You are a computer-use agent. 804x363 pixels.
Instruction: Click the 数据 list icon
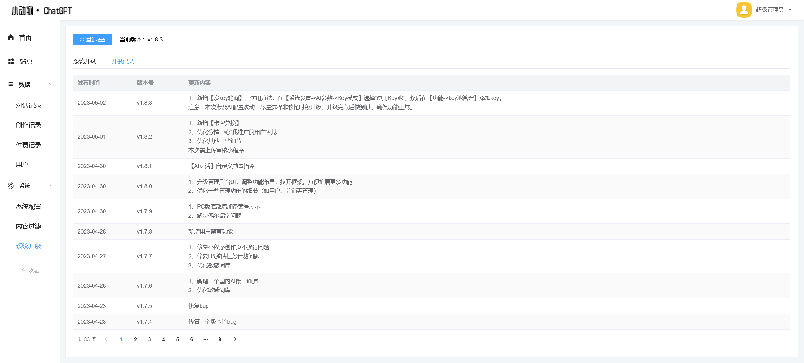(x=11, y=84)
